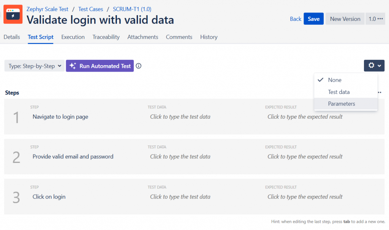389x230 pixels.
Task: Select Parameters in the dropdown menu
Action: [x=341, y=104]
